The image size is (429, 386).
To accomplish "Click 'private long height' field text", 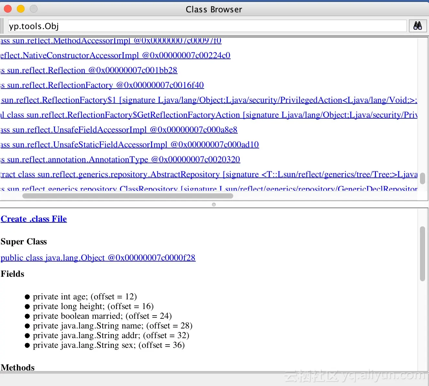I will point(93,306).
